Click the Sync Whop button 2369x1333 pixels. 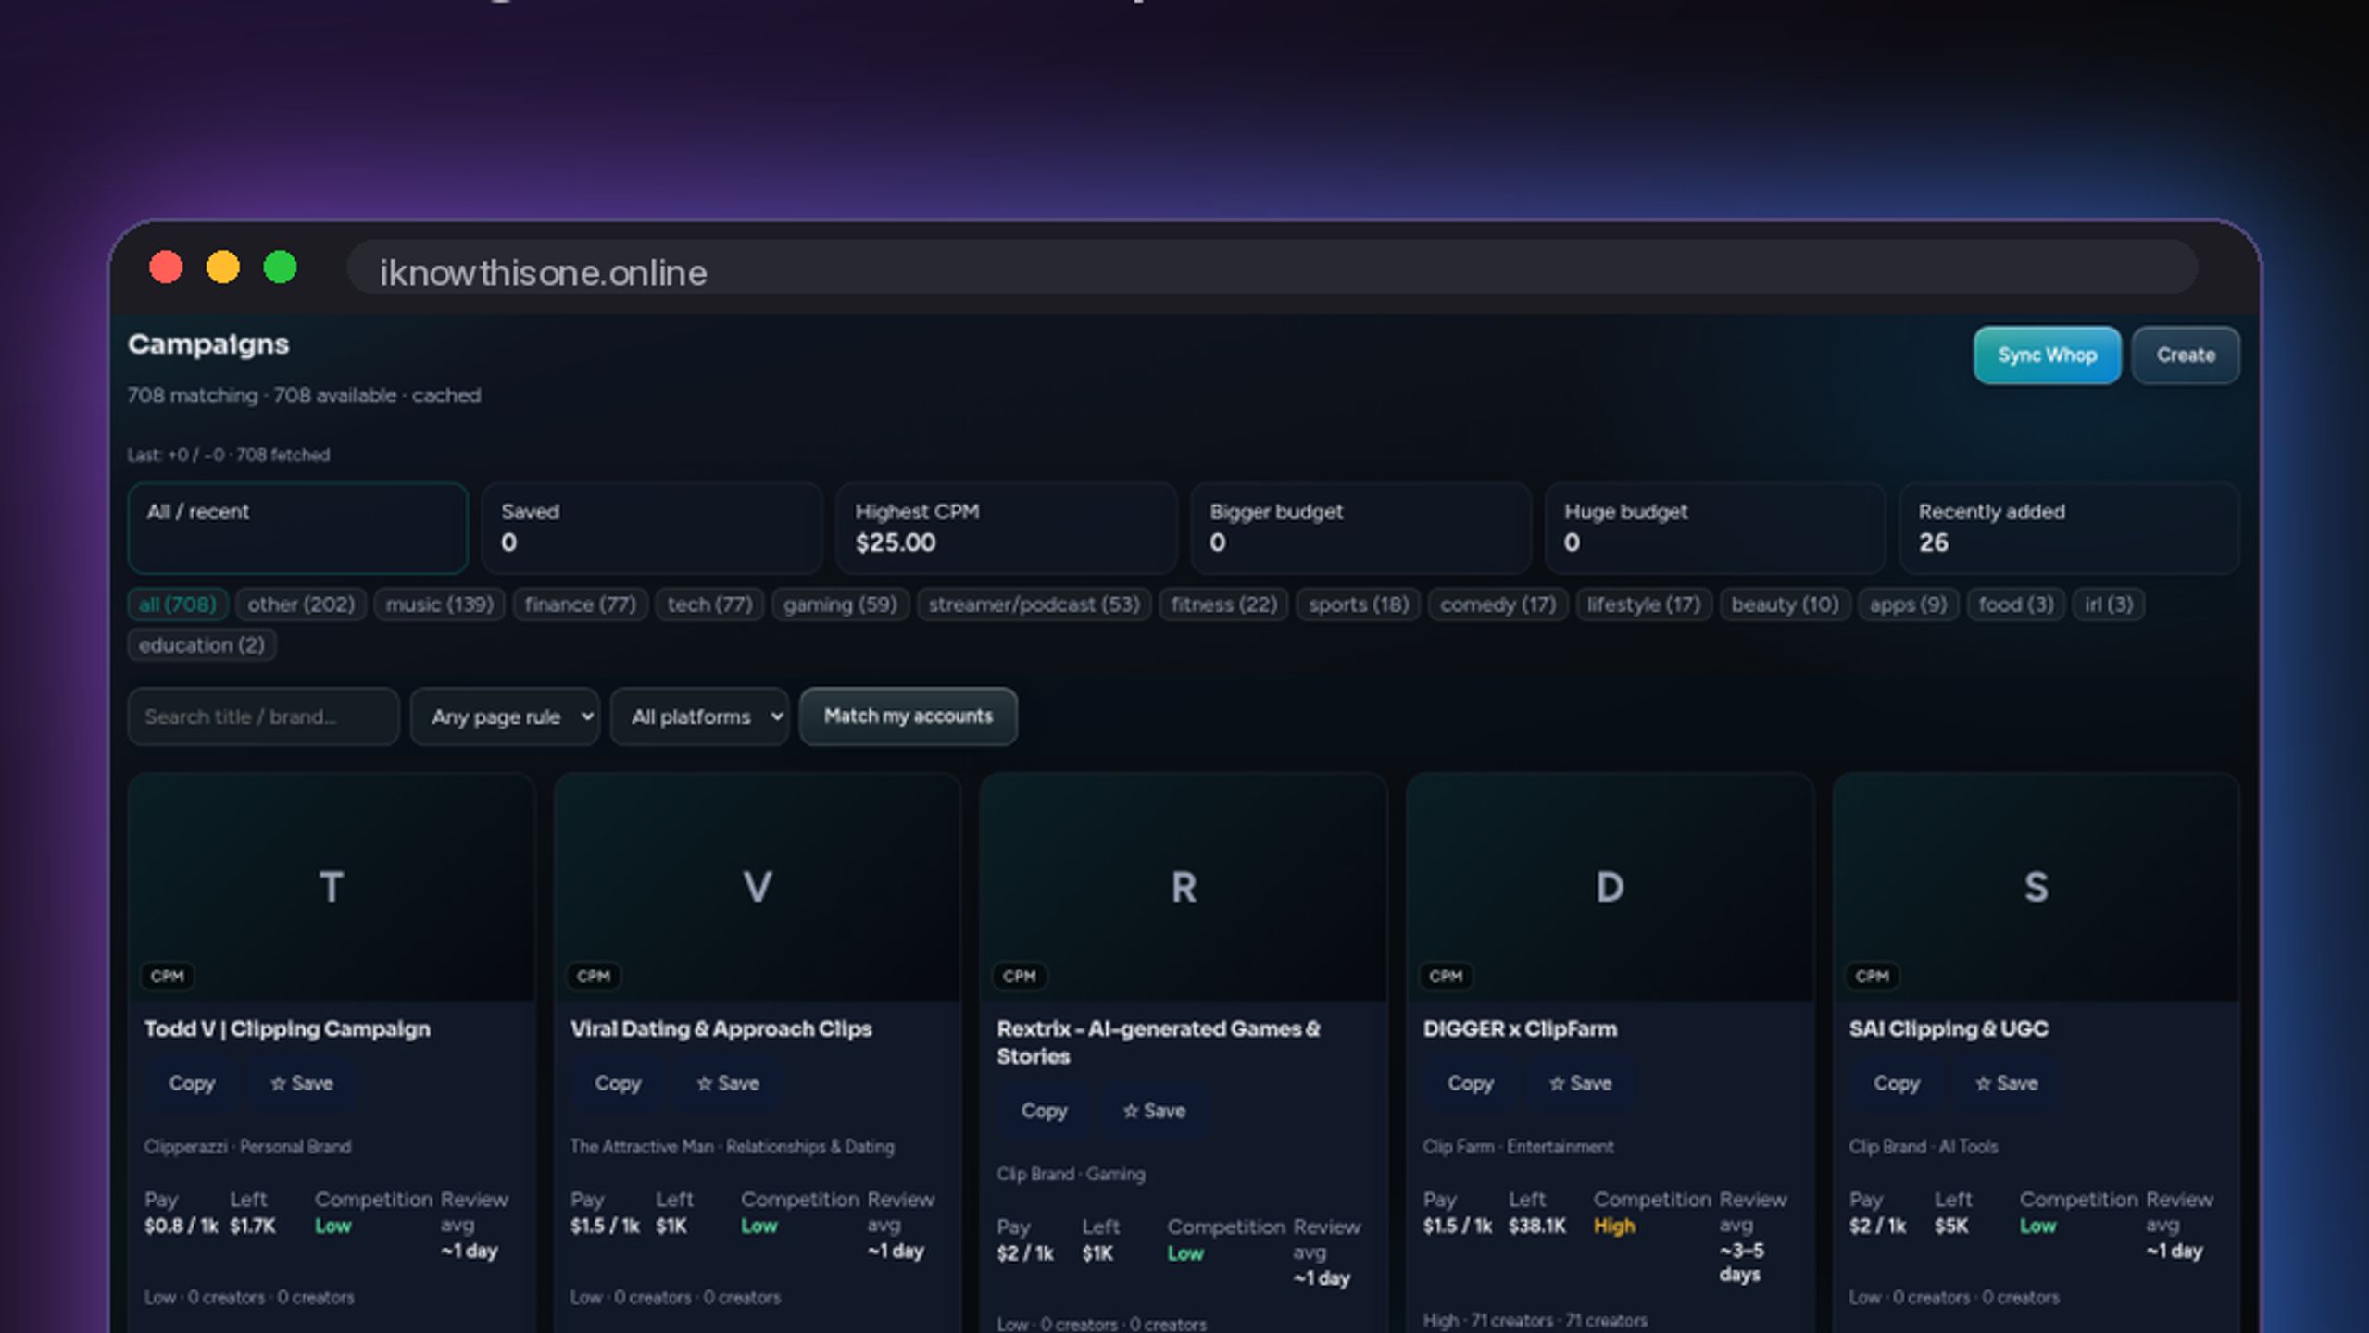pyautogui.click(x=2047, y=355)
